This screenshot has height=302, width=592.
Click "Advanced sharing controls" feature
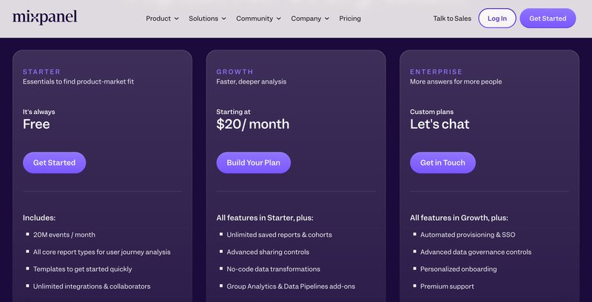pyautogui.click(x=268, y=252)
